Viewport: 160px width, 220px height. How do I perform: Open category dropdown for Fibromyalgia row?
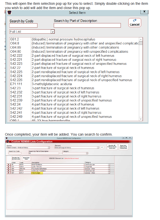[x=109, y=173]
